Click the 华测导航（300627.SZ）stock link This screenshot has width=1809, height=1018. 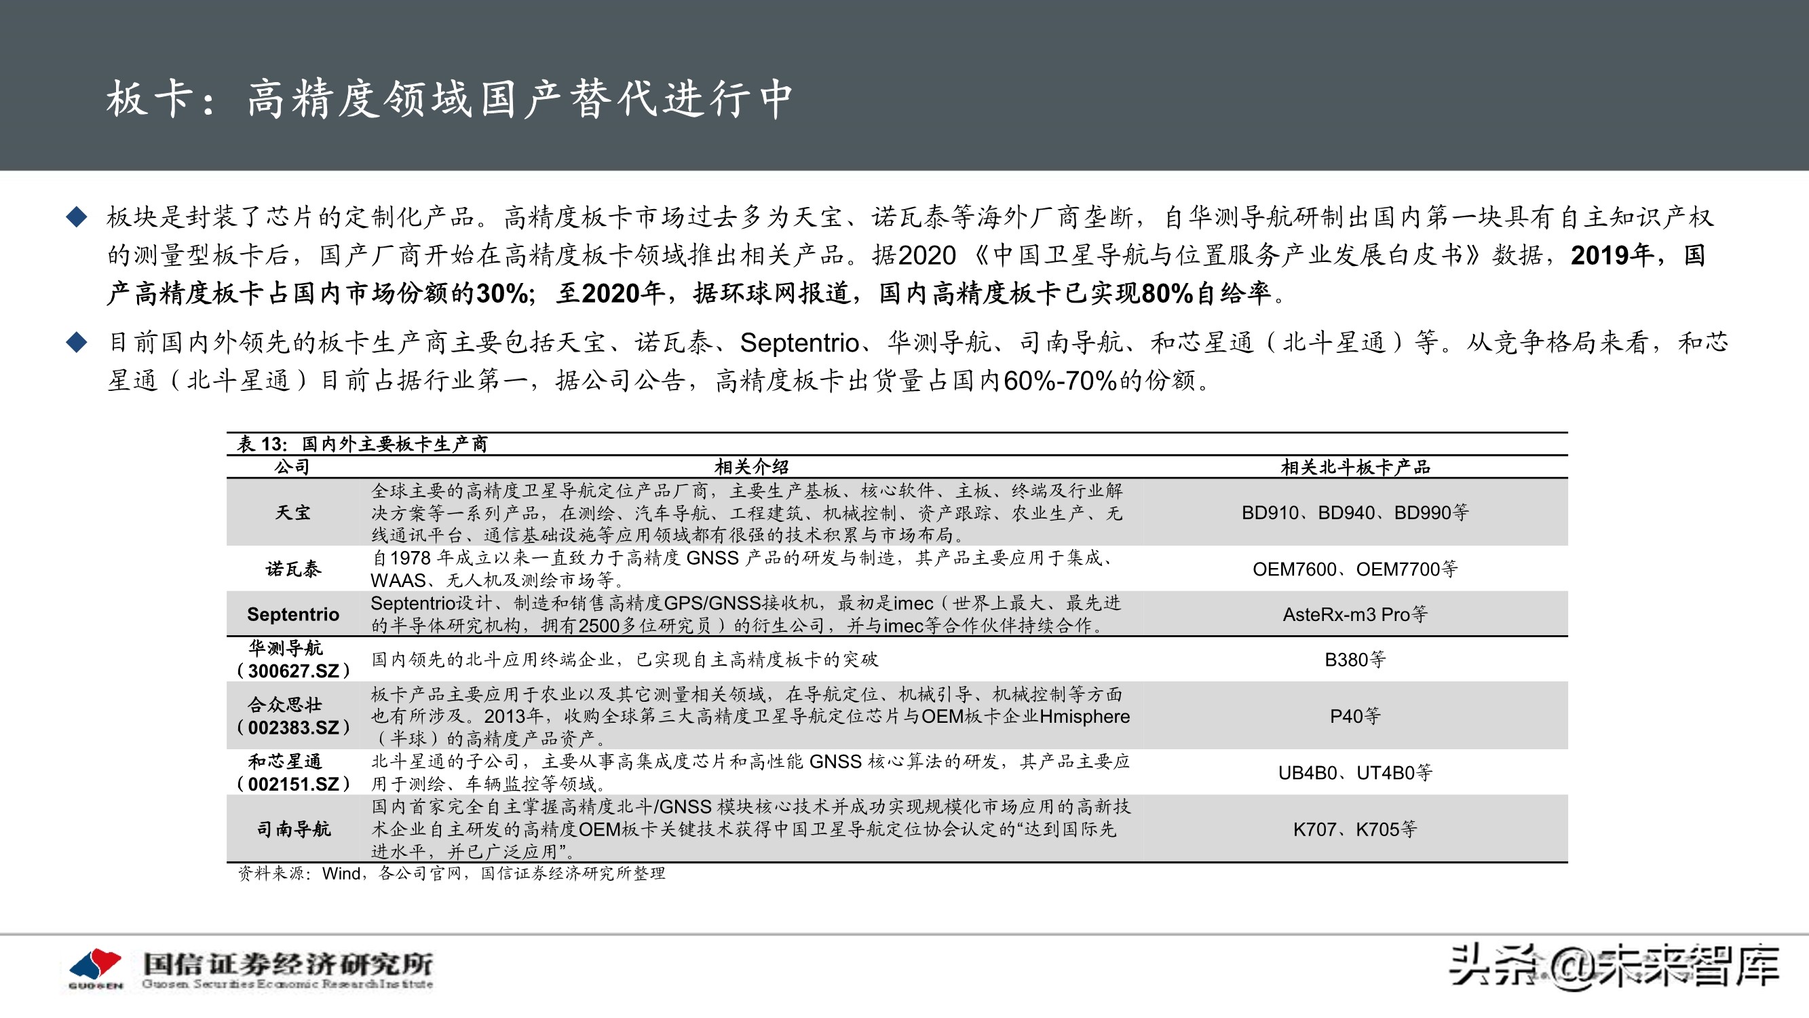[x=290, y=659]
